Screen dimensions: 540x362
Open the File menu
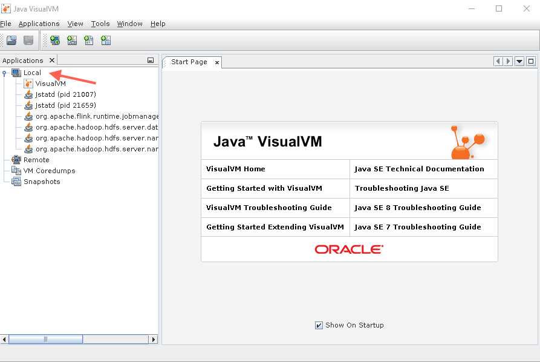[x=5, y=24]
